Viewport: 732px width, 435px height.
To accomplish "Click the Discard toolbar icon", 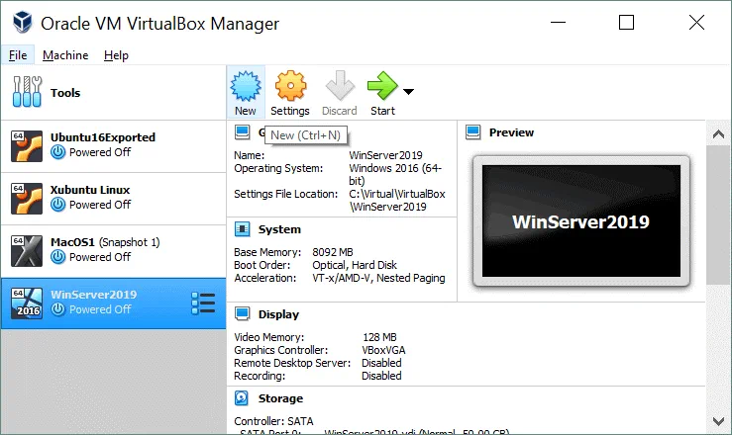I will coord(340,87).
